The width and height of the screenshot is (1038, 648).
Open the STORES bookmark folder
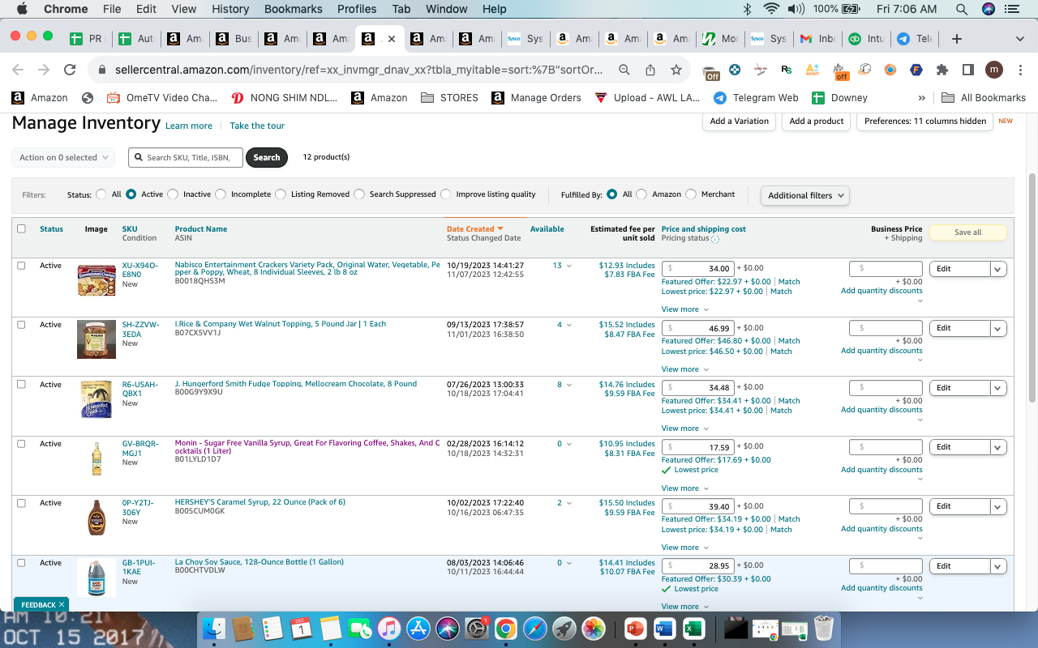(450, 97)
